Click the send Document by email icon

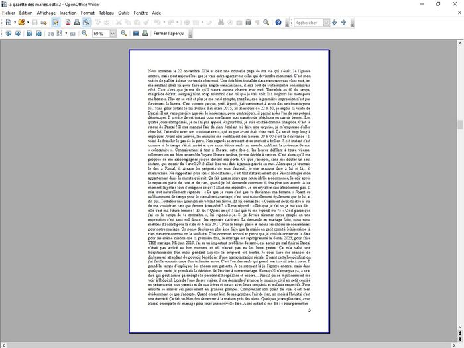(44, 22)
